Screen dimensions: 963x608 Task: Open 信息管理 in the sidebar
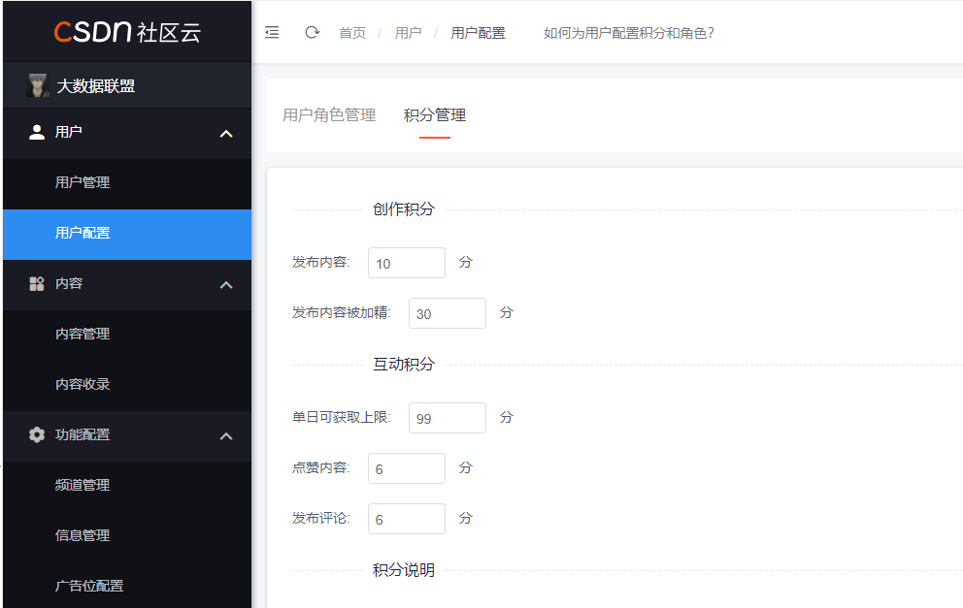127,535
